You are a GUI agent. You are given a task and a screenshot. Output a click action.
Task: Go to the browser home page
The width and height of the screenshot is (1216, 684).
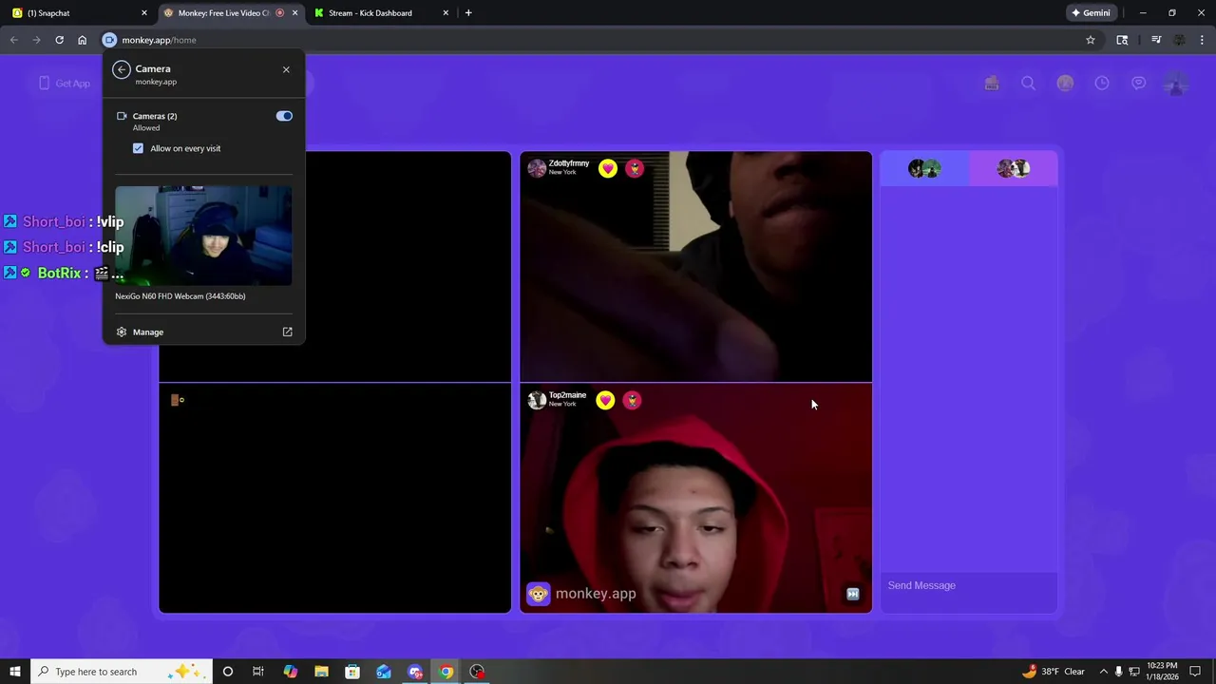coord(83,40)
